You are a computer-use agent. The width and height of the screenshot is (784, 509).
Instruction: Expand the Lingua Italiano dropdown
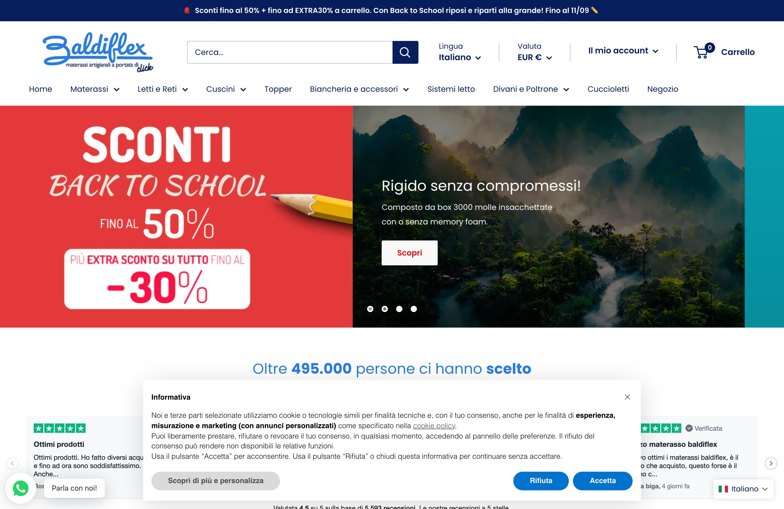(460, 57)
